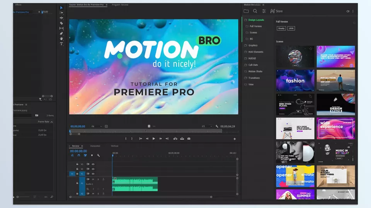Export frame with the camera icon
The image size is (371, 208).
pyautogui.click(x=189, y=139)
